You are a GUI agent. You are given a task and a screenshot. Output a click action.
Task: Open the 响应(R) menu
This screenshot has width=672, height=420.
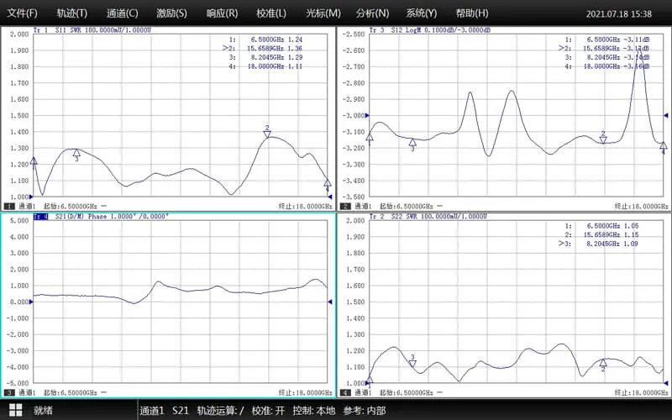coord(222,13)
